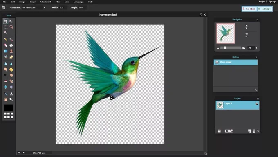Maximize the humming bird document window
This screenshot has height=157, width=278.
pyautogui.click(x=201, y=15)
